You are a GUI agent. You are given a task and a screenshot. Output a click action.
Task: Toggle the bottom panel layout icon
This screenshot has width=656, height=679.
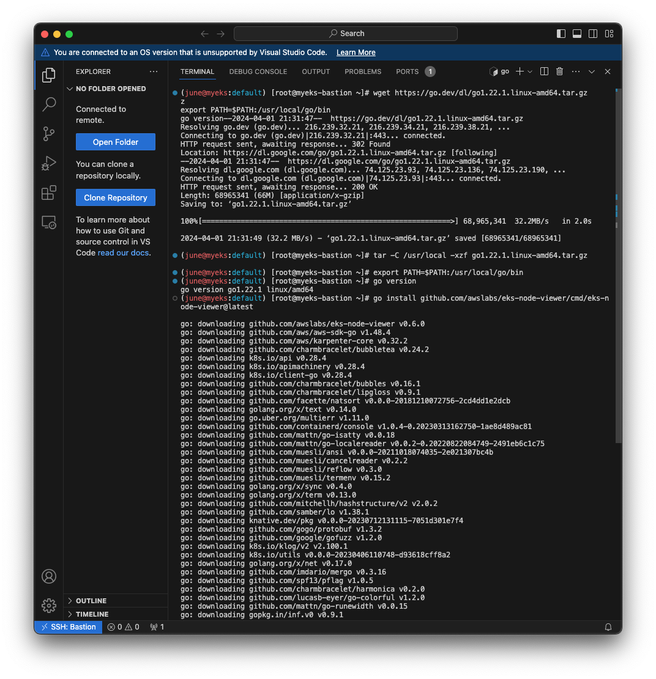click(x=577, y=34)
